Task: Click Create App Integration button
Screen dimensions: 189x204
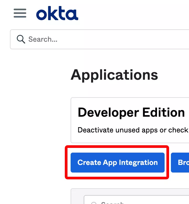Action: click(x=118, y=163)
